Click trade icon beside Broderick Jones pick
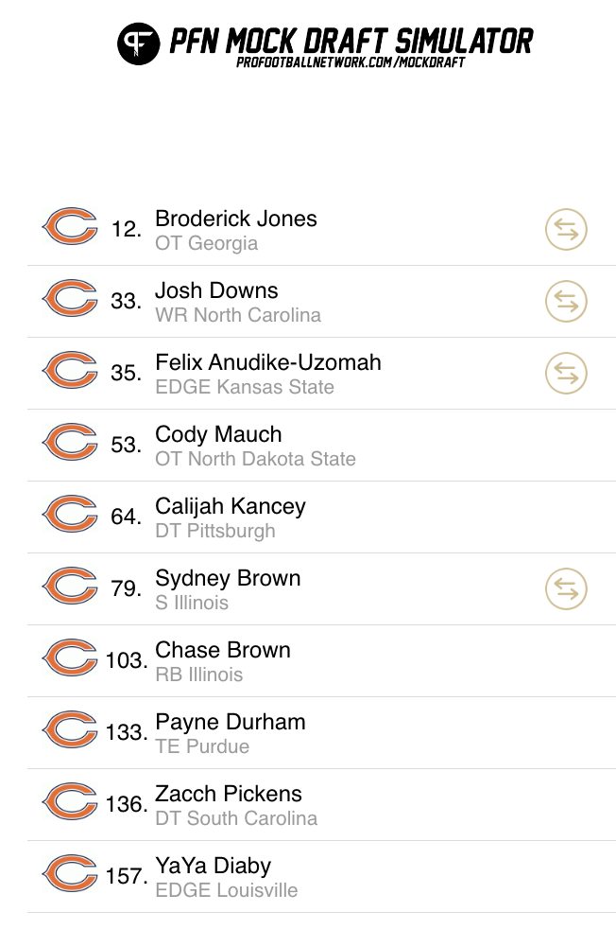Image resolution: width=616 pixels, height=929 pixels. click(x=566, y=229)
